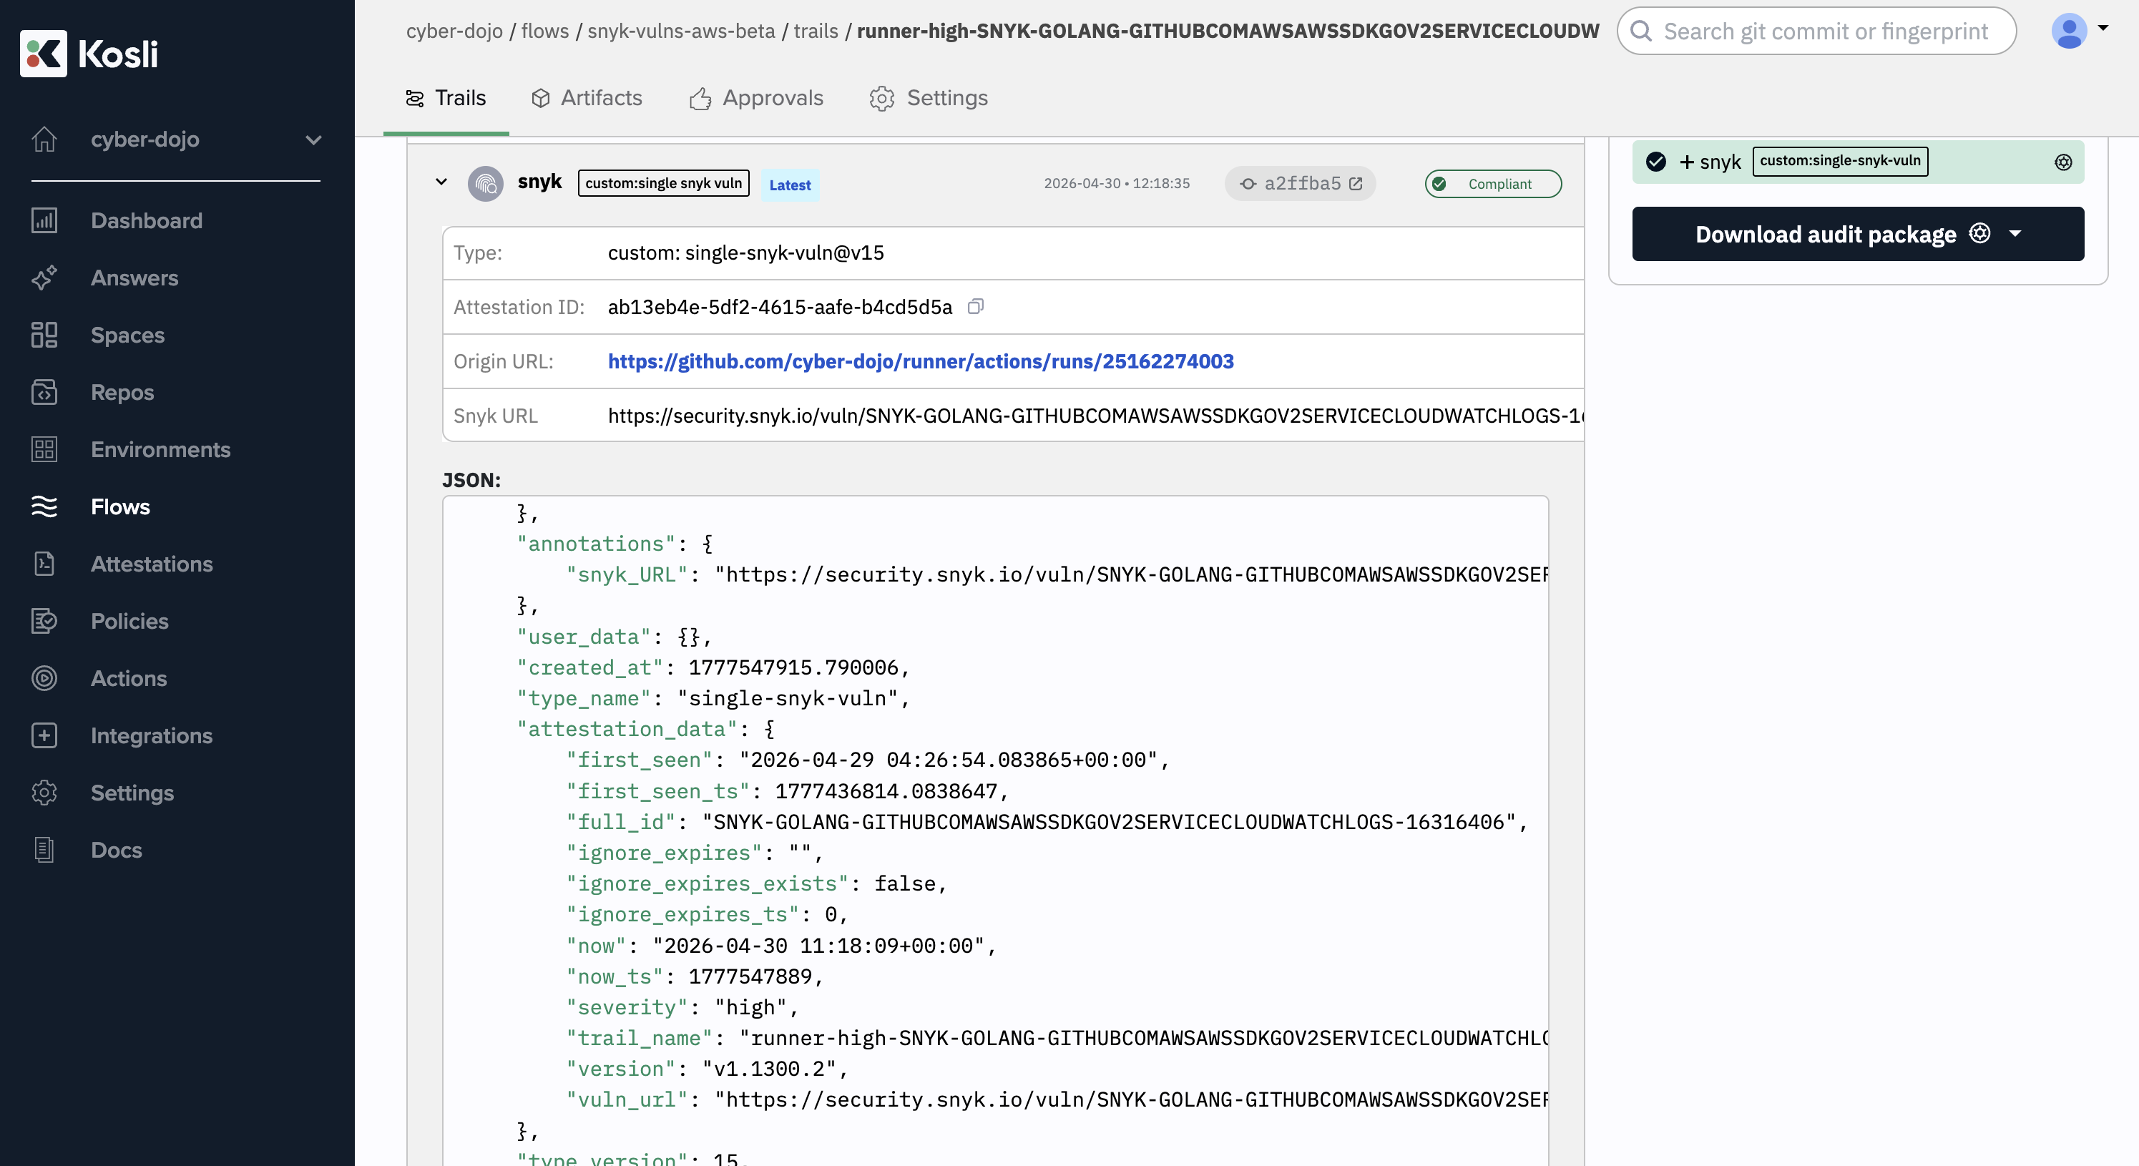Open the Environments sidebar icon
The width and height of the screenshot is (2139, 1166).
point(45,450)
